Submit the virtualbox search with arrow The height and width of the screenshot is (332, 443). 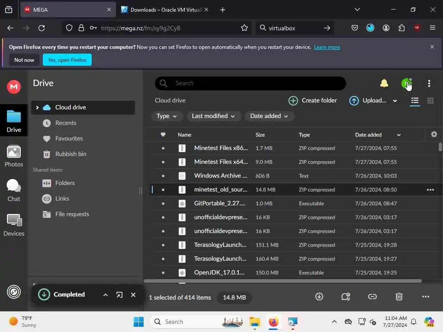(327, 28)
